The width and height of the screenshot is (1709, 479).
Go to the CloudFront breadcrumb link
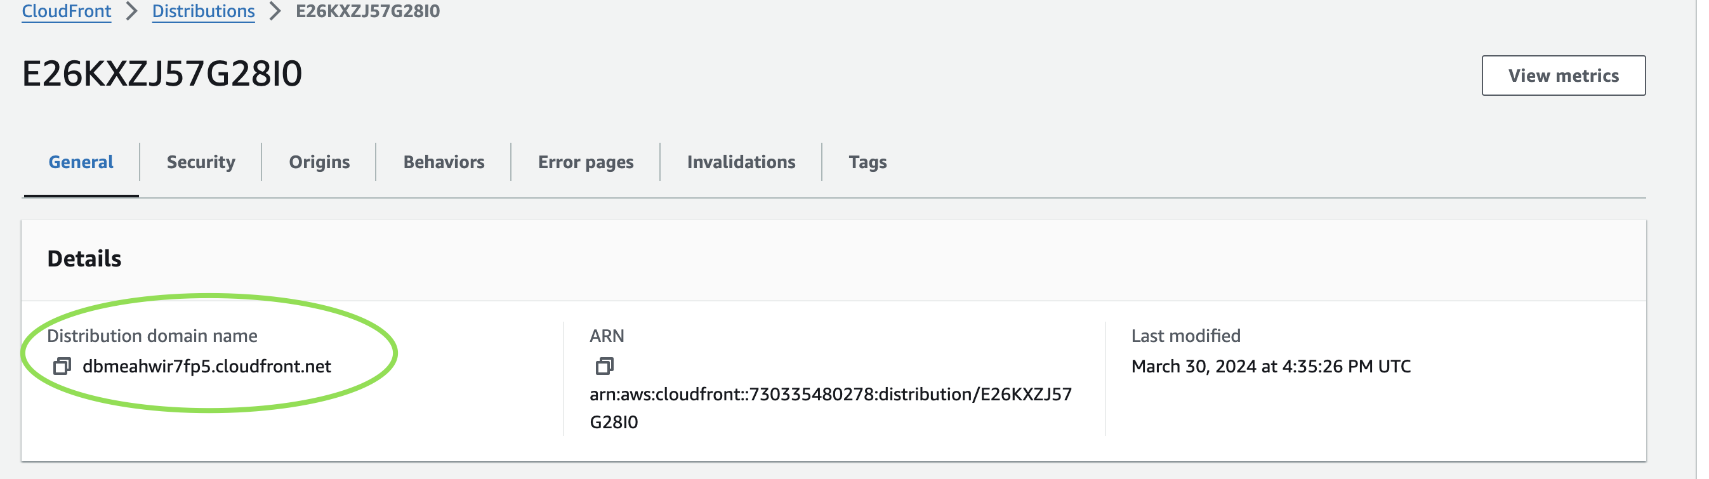pos(67,11)
